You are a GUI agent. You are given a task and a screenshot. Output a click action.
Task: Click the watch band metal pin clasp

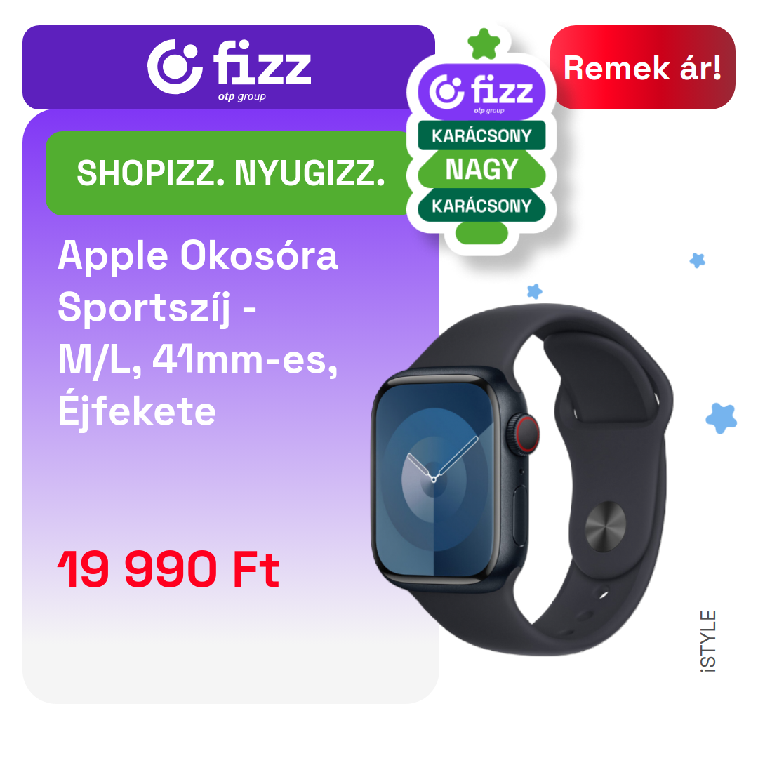point(605,526)
